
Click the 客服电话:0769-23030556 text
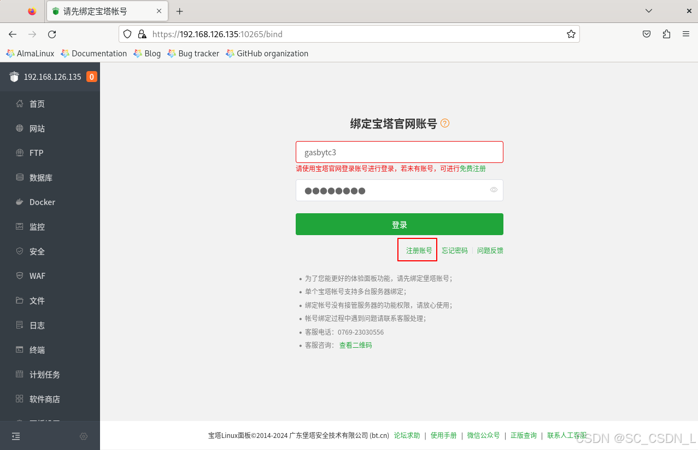click(344, 332)
